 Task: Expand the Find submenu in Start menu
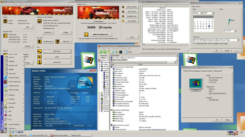14,111
